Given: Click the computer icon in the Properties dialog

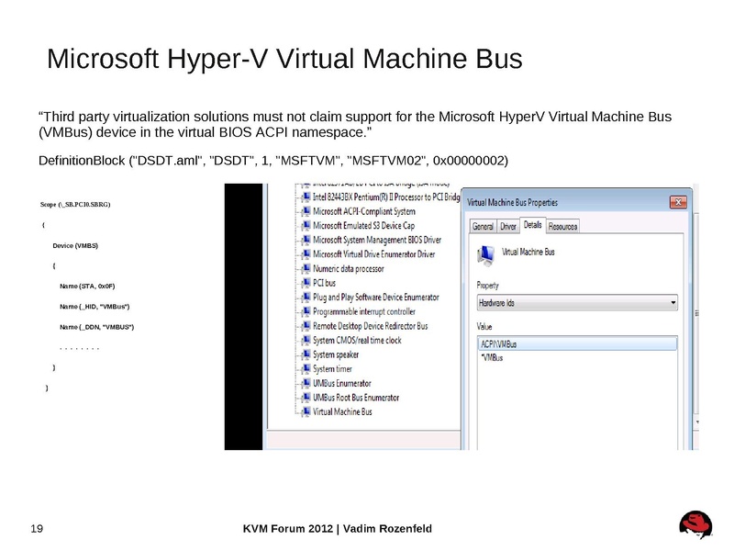Looking at the screenshot, I should (486, 255).
